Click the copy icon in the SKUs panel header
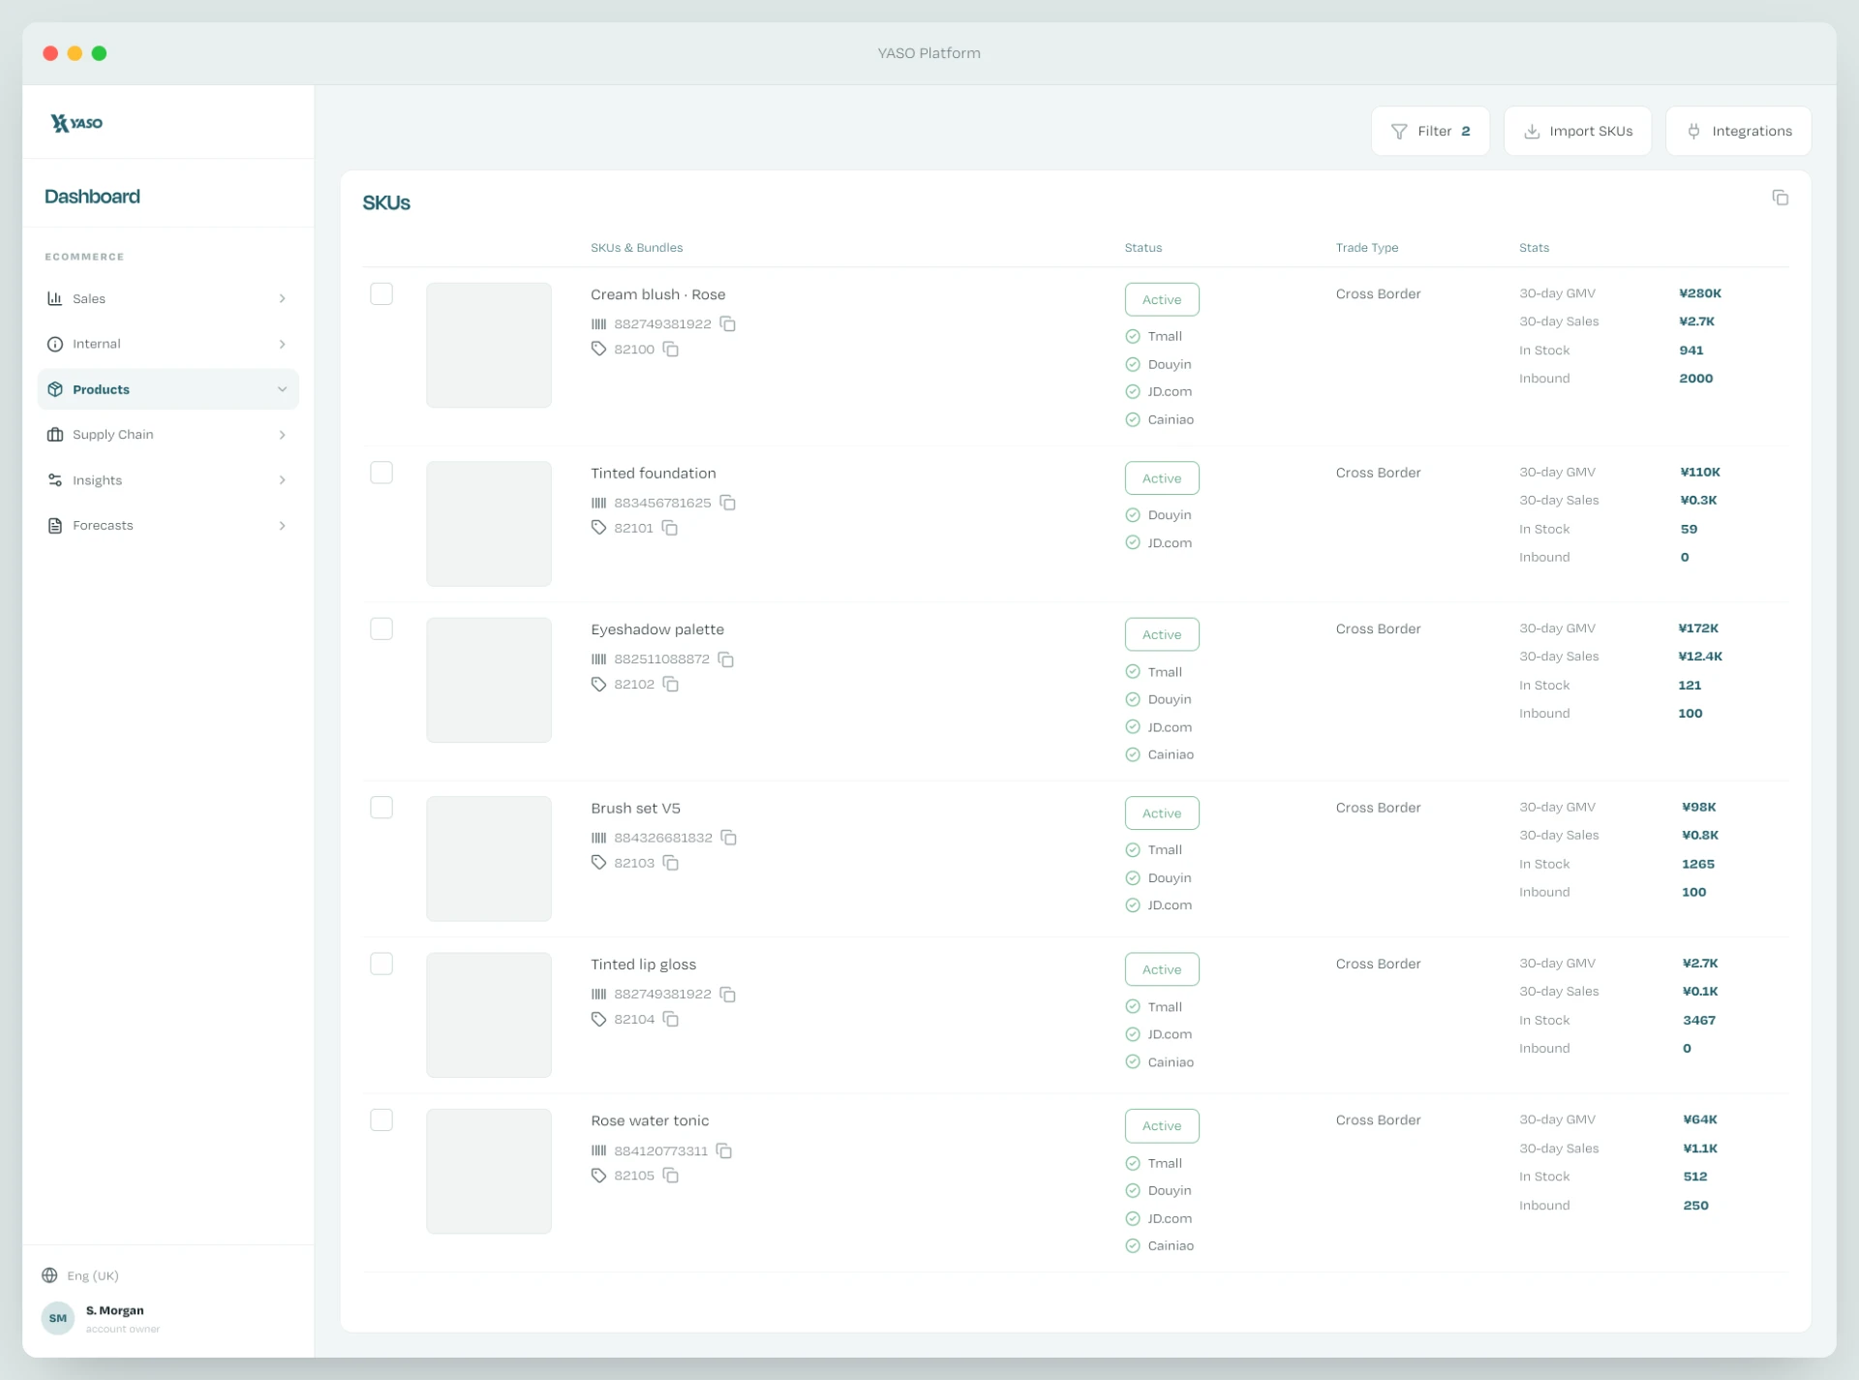Image resolution: width=1859 pixels, height=1380 pixels. coord(1780,198)
